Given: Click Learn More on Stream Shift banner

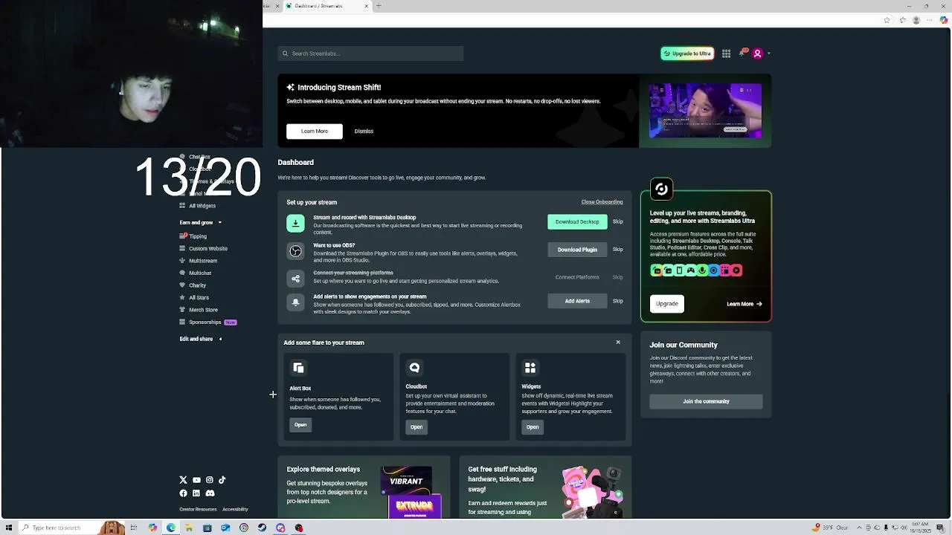Looking at the screenshot, I should 315,131.
